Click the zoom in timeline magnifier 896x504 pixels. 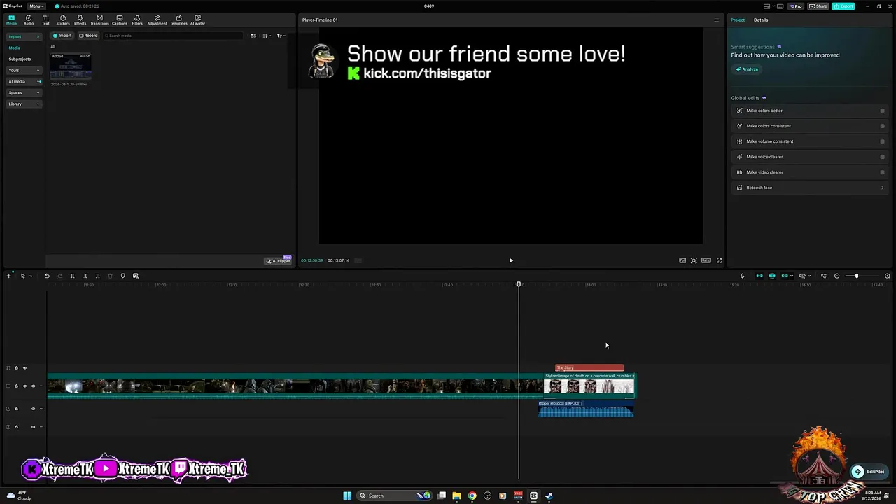[887, 276]
